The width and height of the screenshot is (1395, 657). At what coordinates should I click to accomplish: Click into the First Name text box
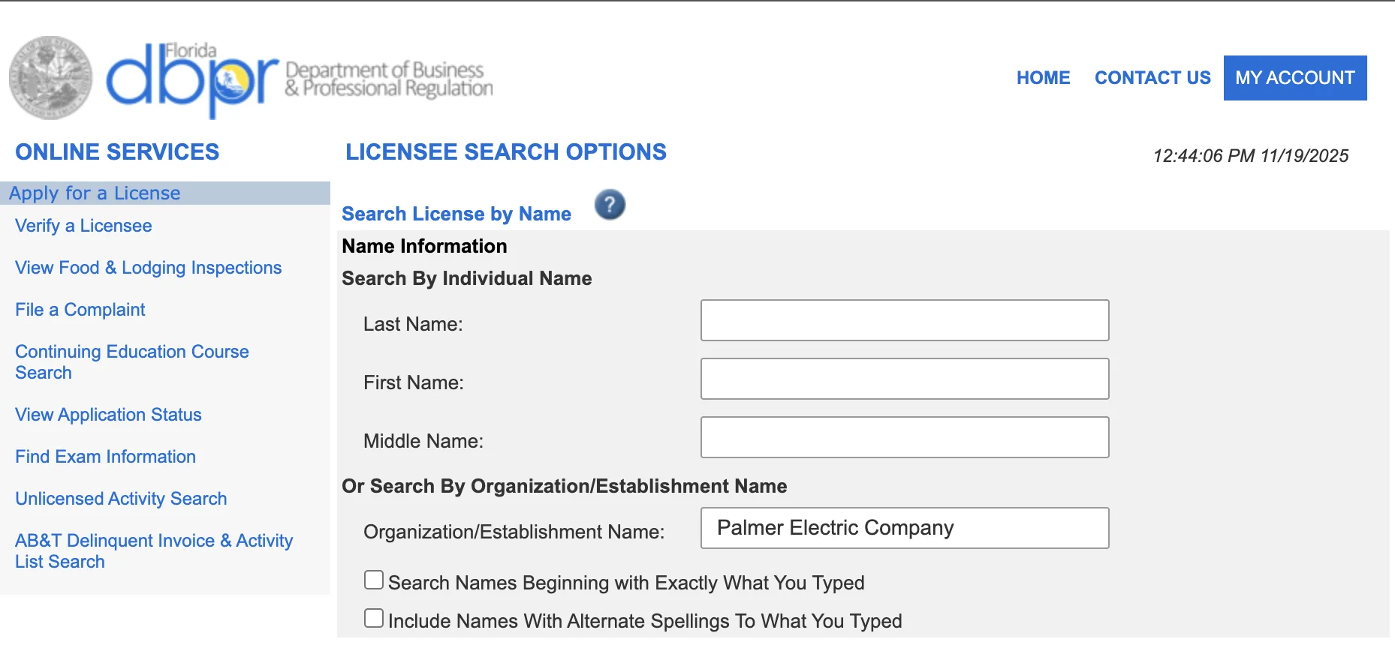point(904,379)
